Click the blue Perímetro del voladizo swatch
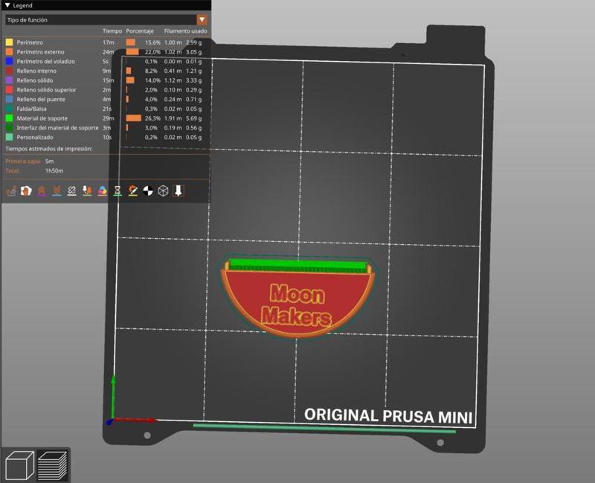 point(9,61)
